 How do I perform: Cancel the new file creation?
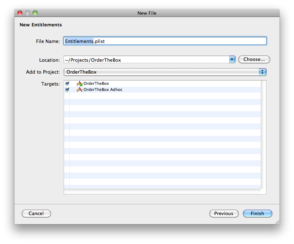36,213
